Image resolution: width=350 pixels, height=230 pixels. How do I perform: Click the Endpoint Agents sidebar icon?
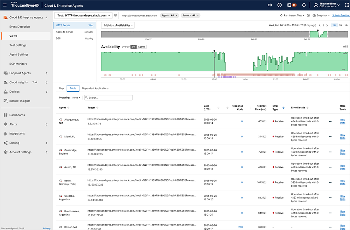coord(6,73)
